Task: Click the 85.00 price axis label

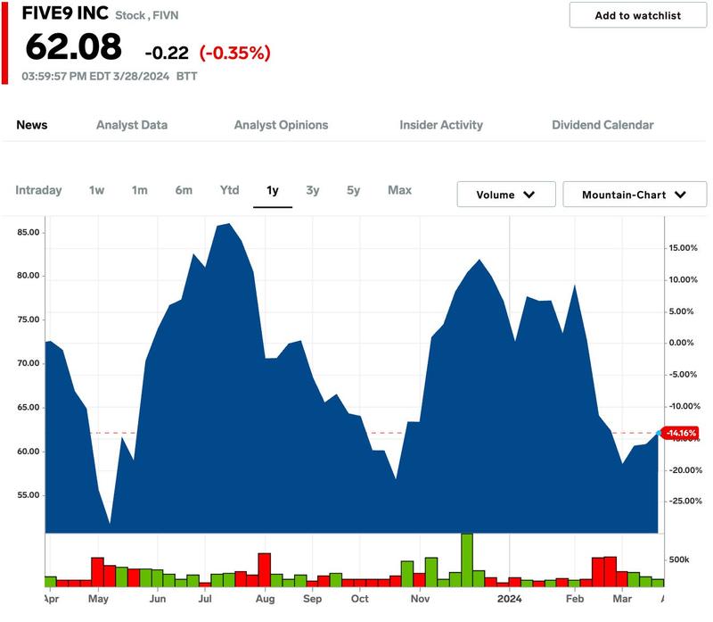Action: [29, 233]
